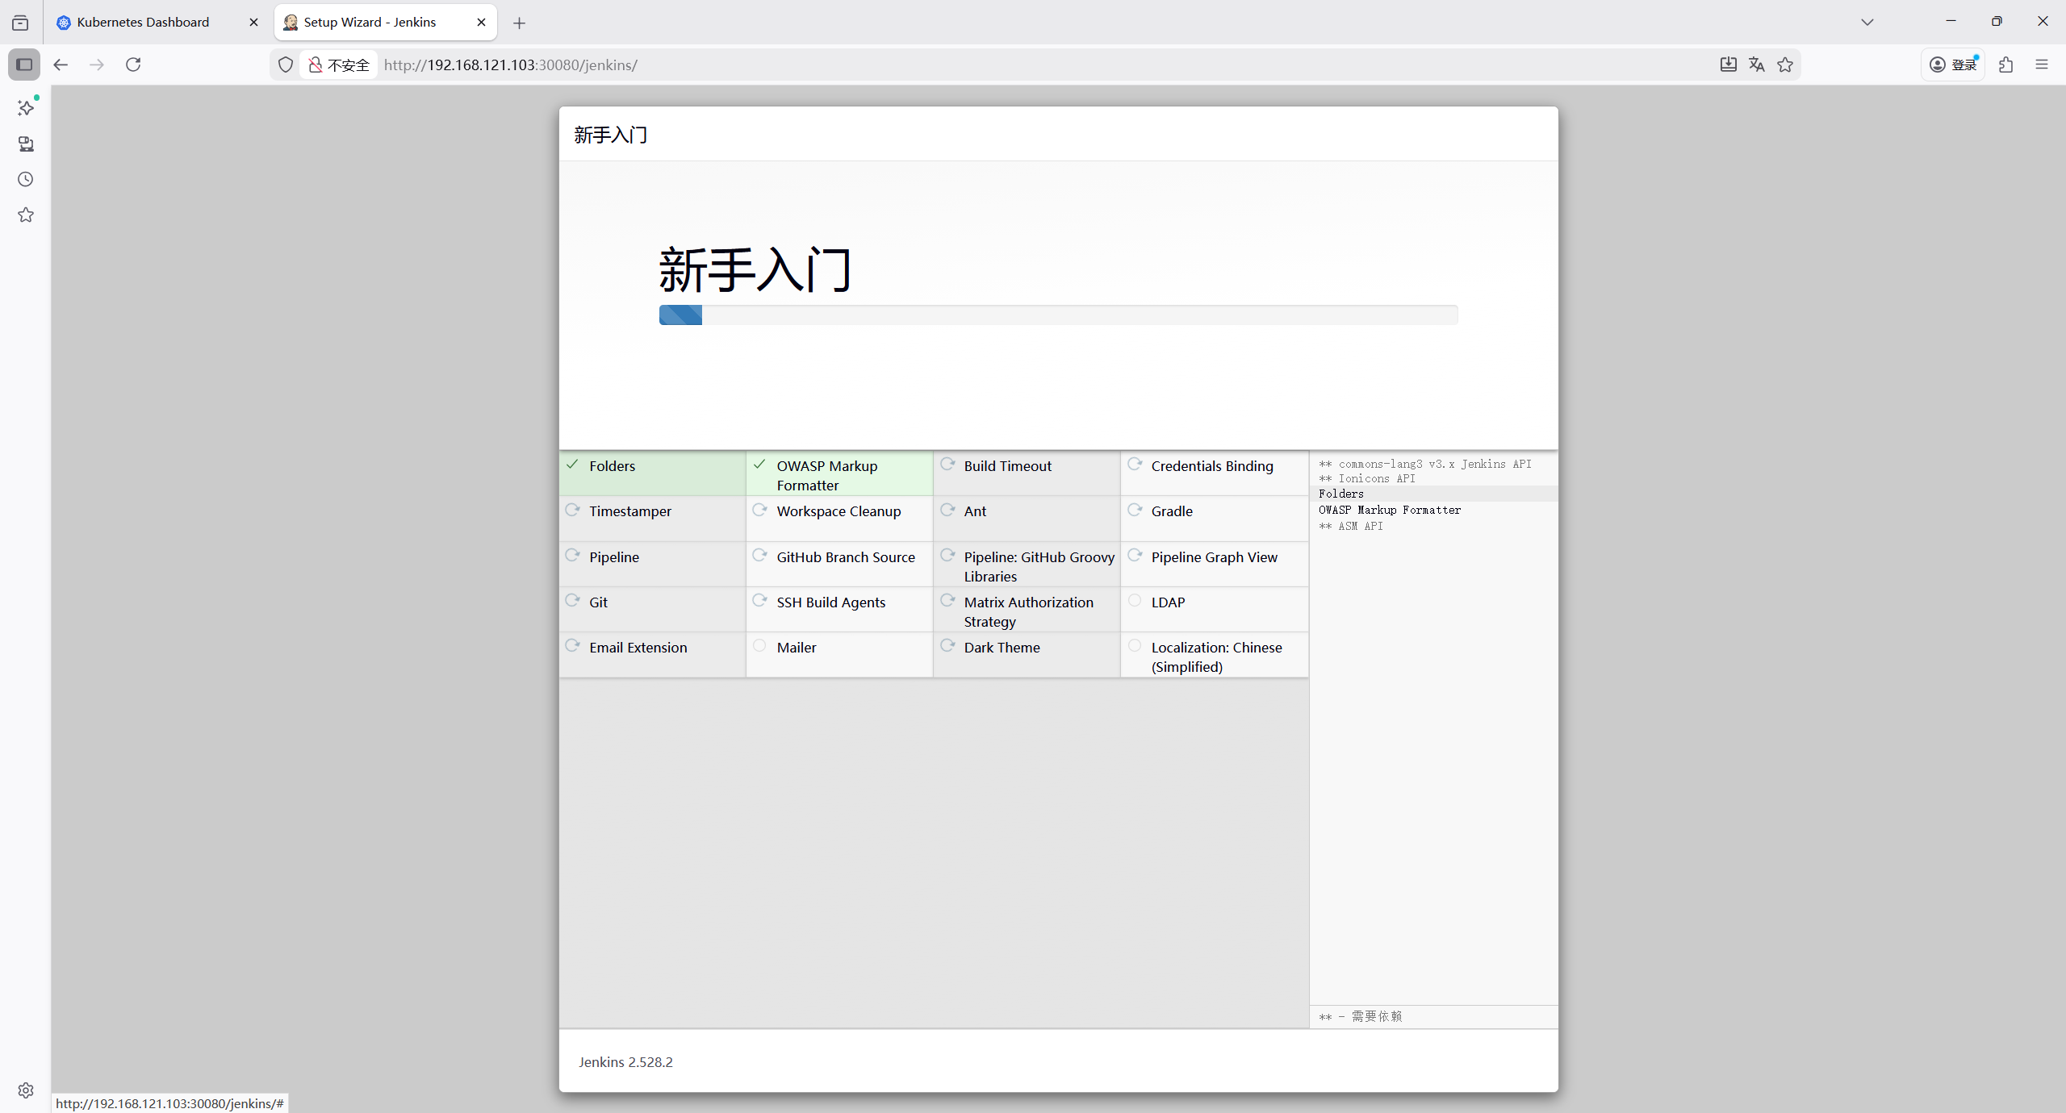Switch to the Kubernetes Dashboard tab
The image size is (2066, 1113).
143,23
